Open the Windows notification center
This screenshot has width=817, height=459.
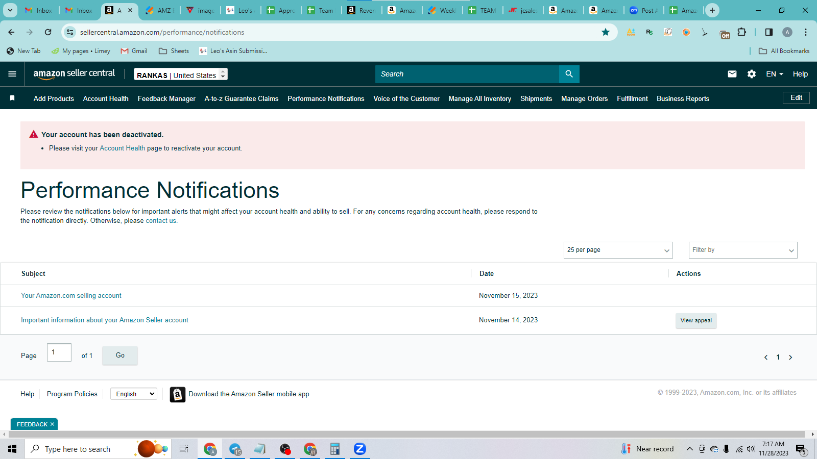click(x=801, y=449)
